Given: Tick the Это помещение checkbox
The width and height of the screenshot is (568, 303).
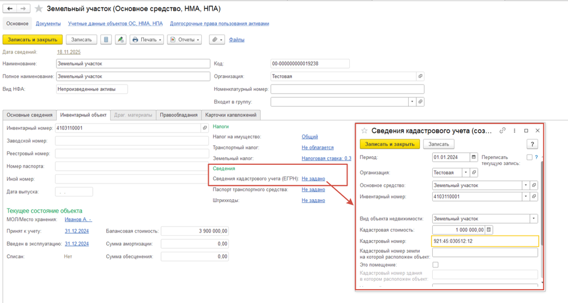Looking at the screenshot, I should 436,265.
